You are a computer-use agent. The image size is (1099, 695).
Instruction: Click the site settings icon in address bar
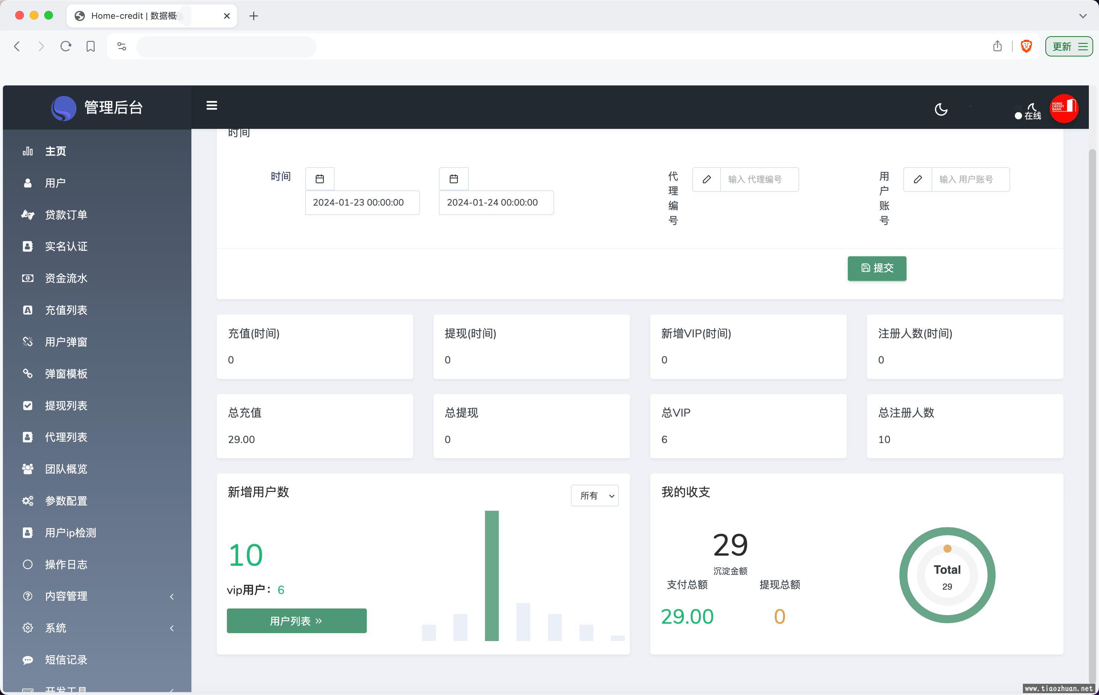(121, 46)
